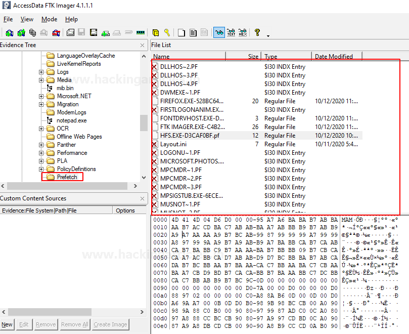
Task: Click the Export File Hash List icon
Action: 193,33
